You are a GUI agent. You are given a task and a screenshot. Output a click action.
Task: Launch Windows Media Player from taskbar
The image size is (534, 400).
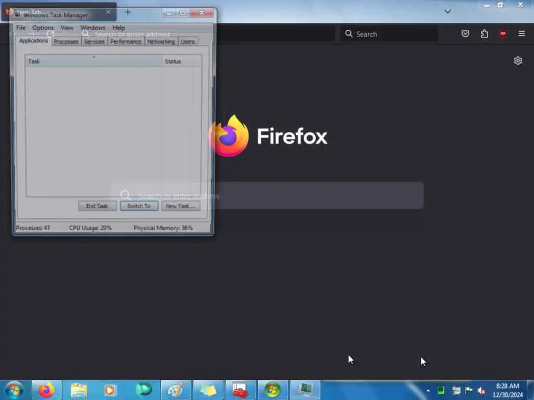[110, 390]
